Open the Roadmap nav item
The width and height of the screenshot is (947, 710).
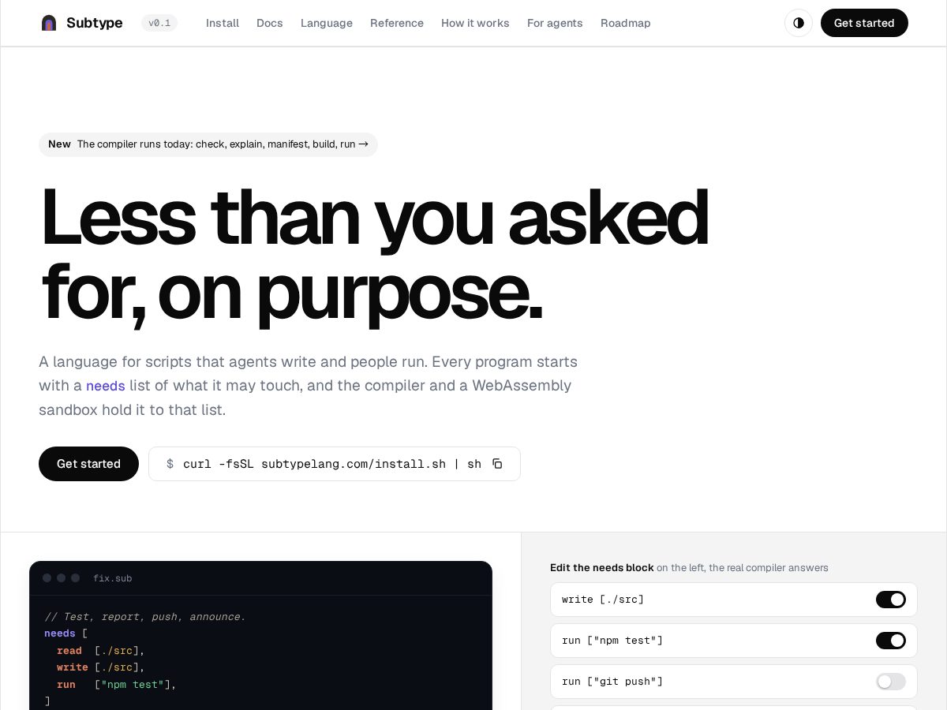point(626,23)
